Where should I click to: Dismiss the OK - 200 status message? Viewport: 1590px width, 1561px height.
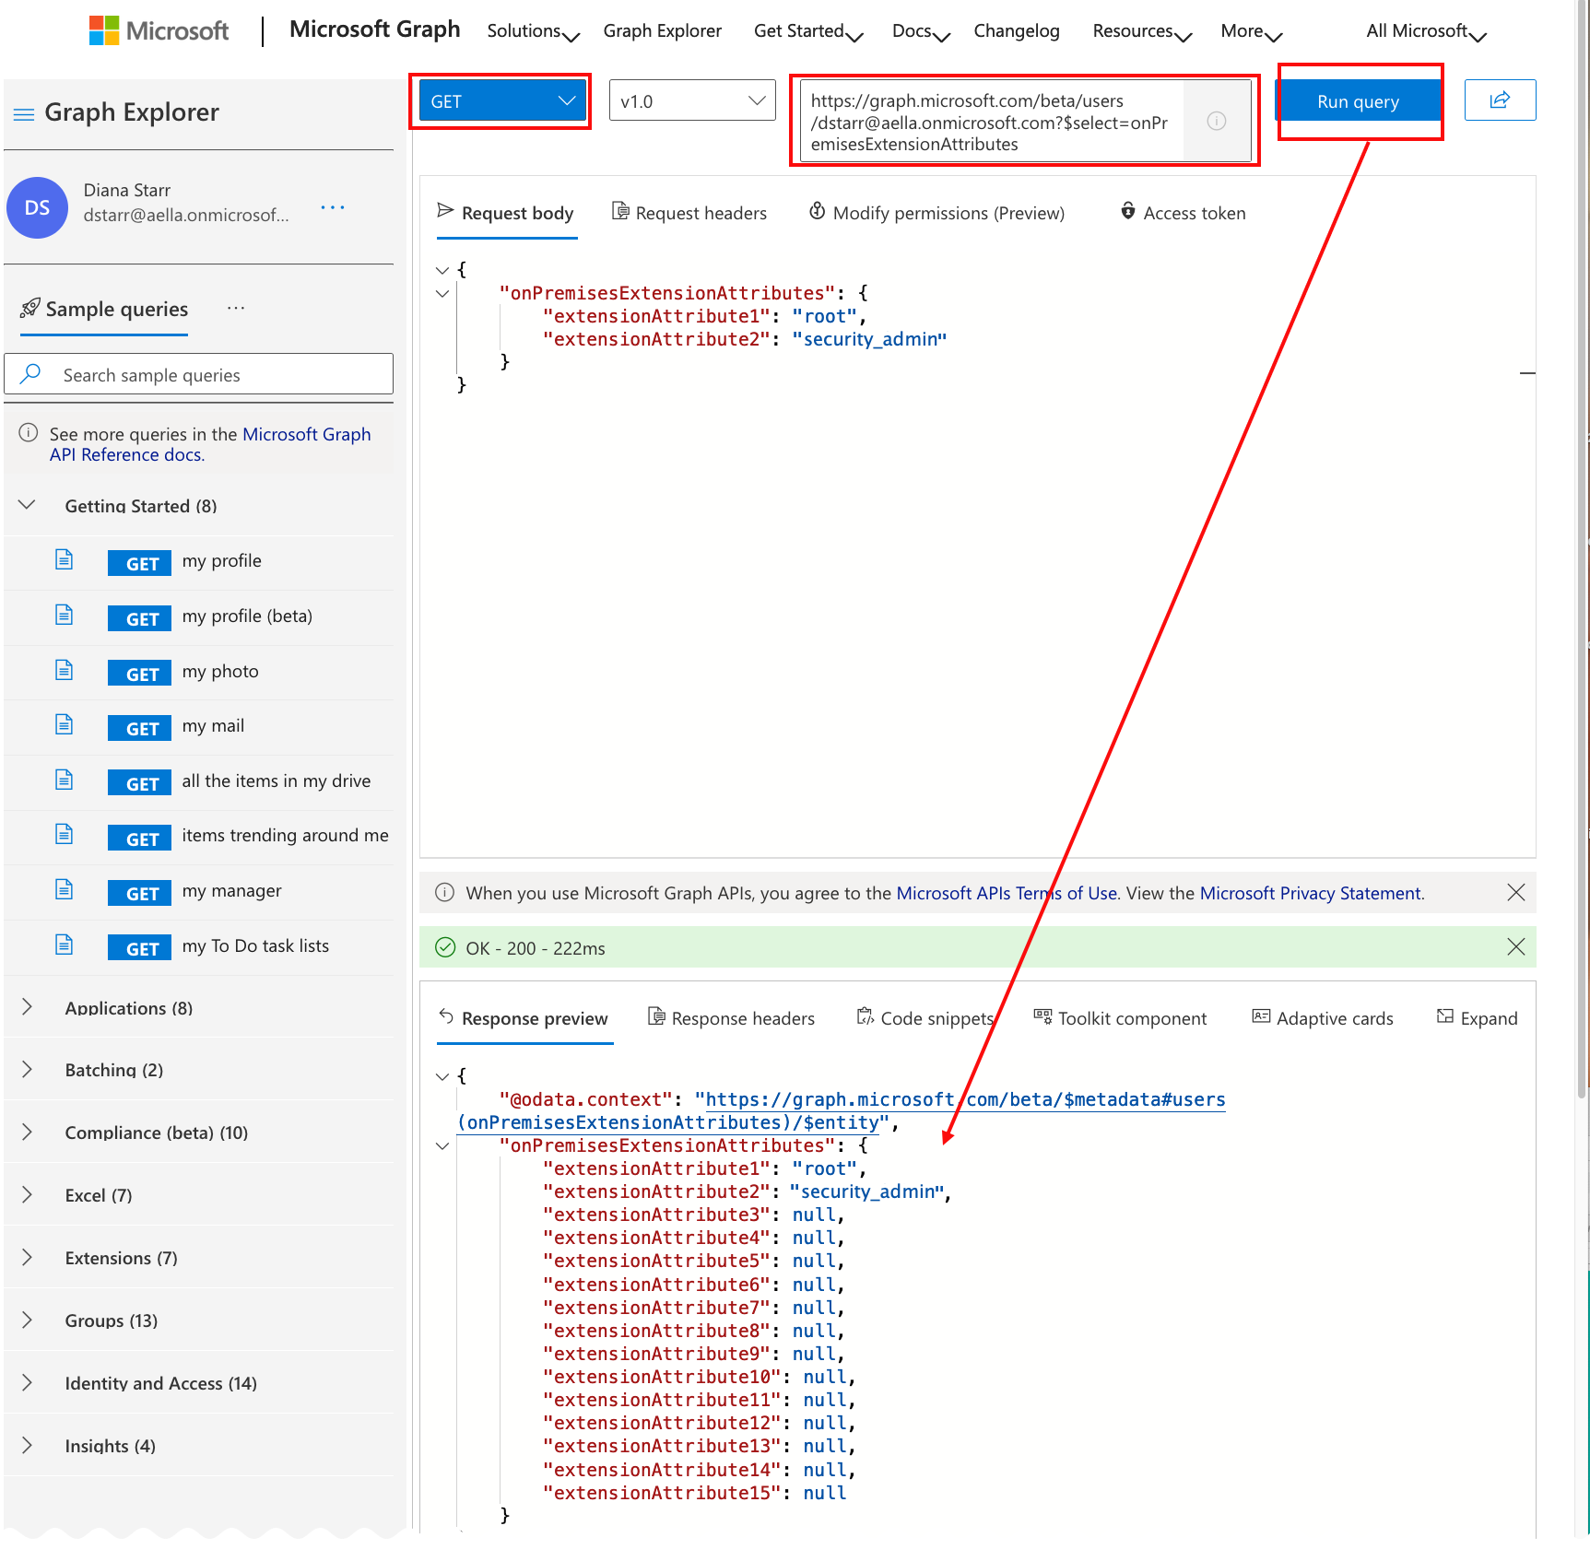click(x=1515, y=947)
